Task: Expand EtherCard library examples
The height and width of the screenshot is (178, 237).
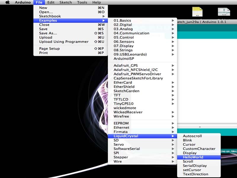Action: click(x=142, y=82)
